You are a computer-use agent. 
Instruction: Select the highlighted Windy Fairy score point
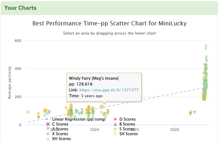pos(102,107)
